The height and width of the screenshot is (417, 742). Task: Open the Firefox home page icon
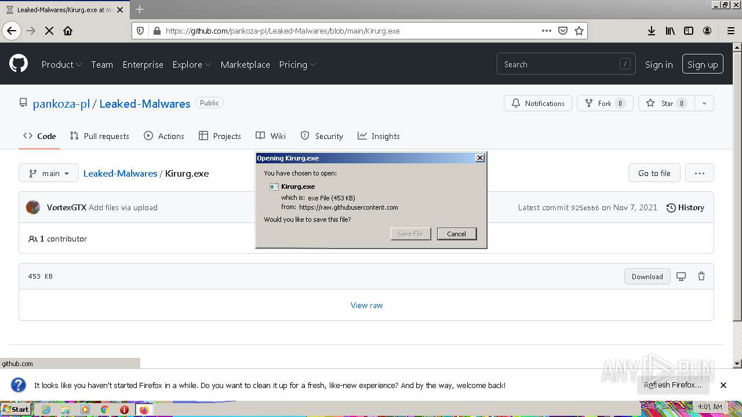[x=68, y=31]
